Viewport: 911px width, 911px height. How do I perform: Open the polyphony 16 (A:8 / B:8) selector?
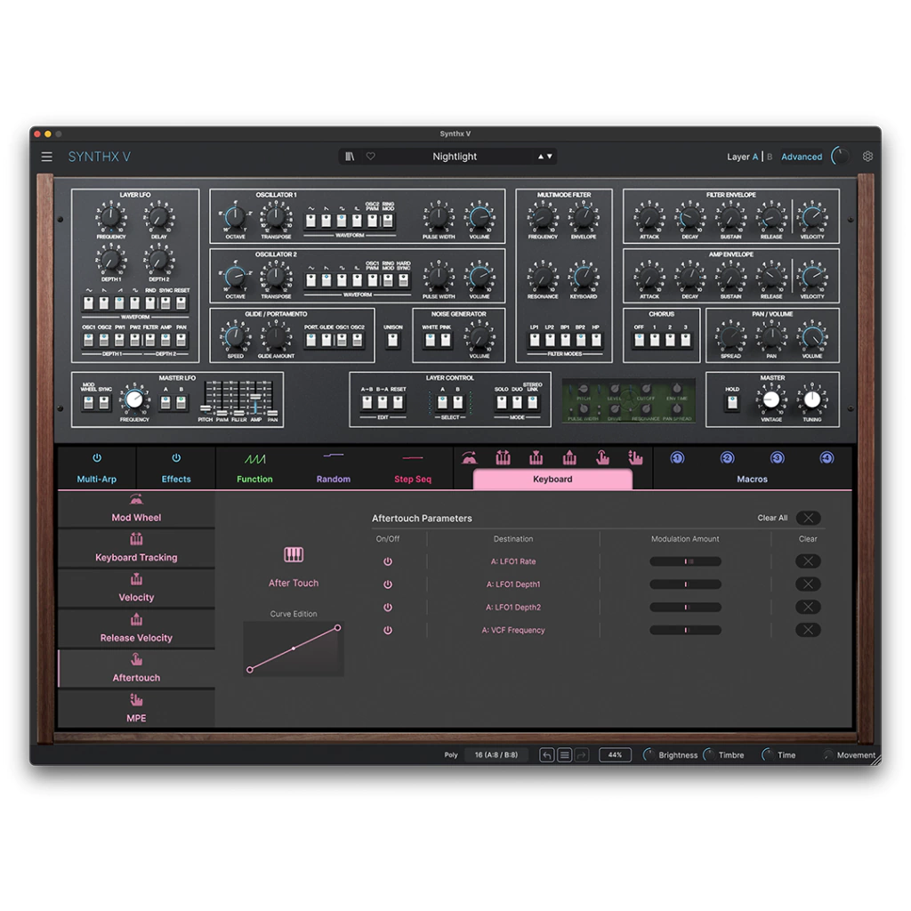(496, 754)
